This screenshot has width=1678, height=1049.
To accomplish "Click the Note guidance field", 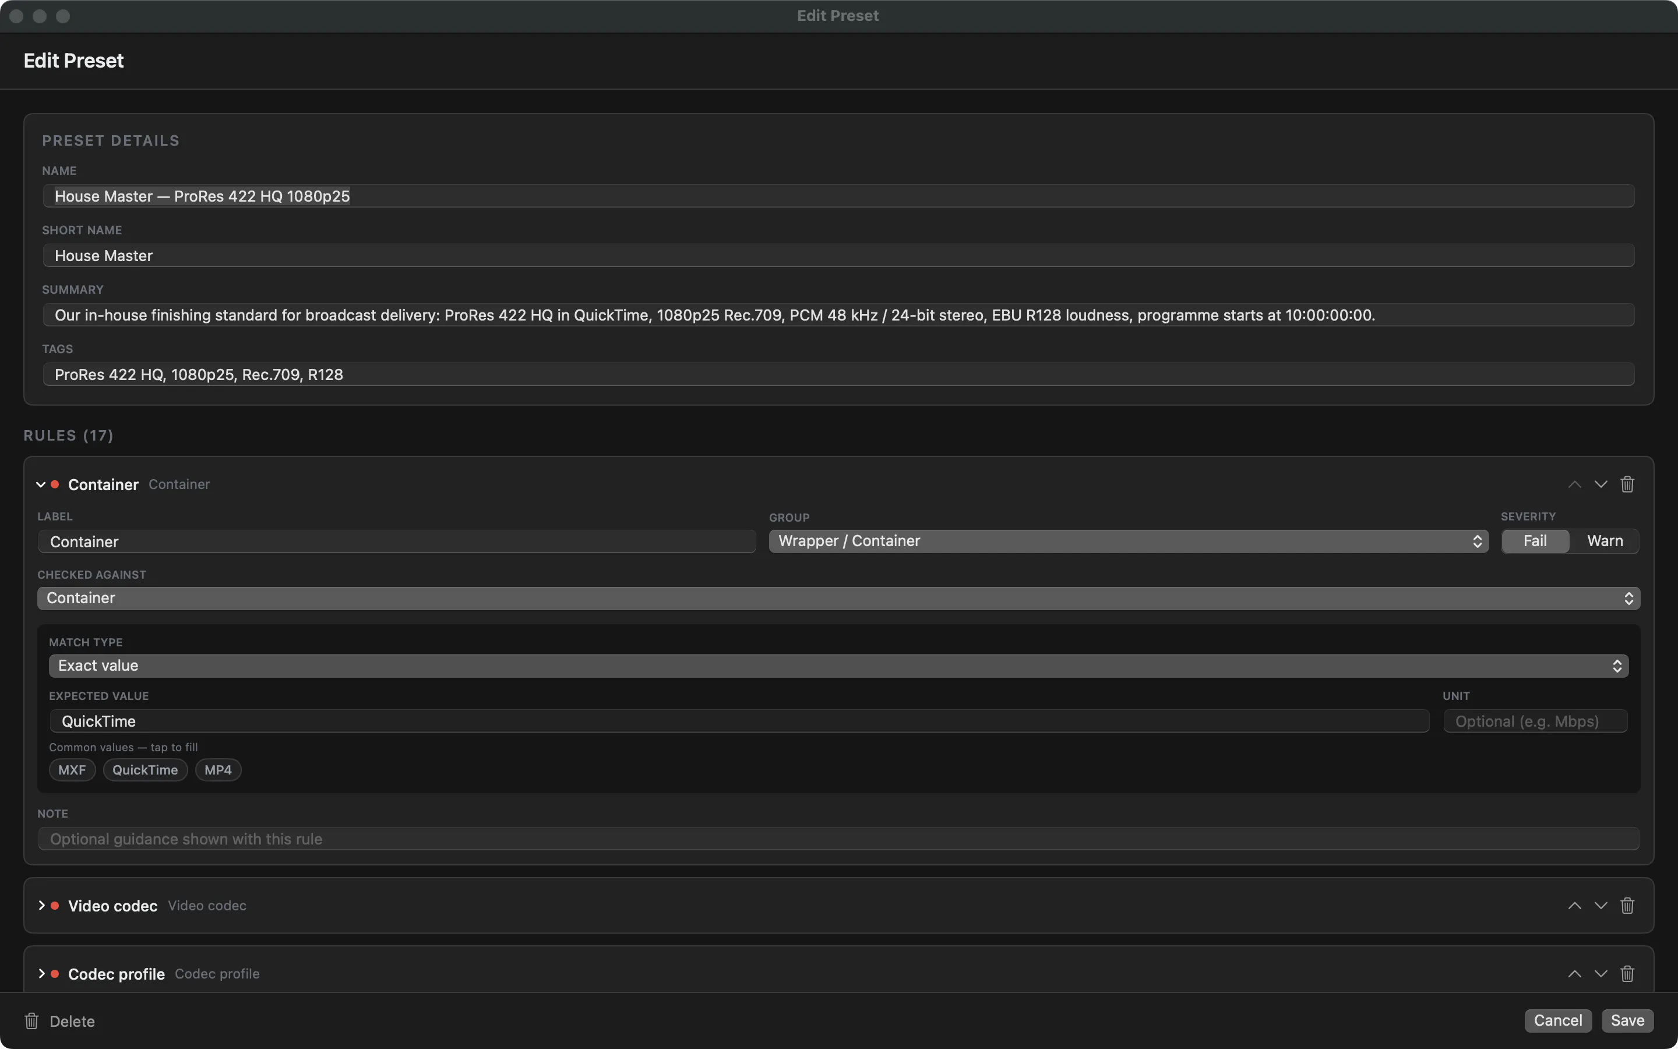I will (x=838, y=839).
